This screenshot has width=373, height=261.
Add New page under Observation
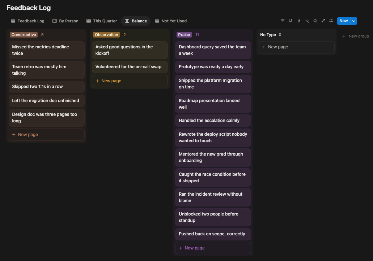pos(130,81)
